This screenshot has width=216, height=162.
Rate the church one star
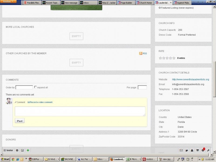click(x=160, y=58)
